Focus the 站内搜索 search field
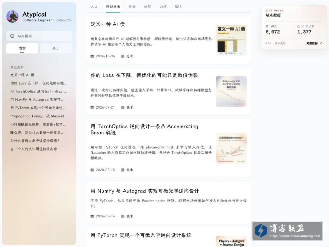Viewport: 329px width, 247px height. point(39,36)
